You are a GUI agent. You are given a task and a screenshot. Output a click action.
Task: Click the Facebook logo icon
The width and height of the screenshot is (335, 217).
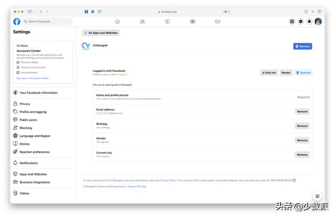click(x=17, y=21)
